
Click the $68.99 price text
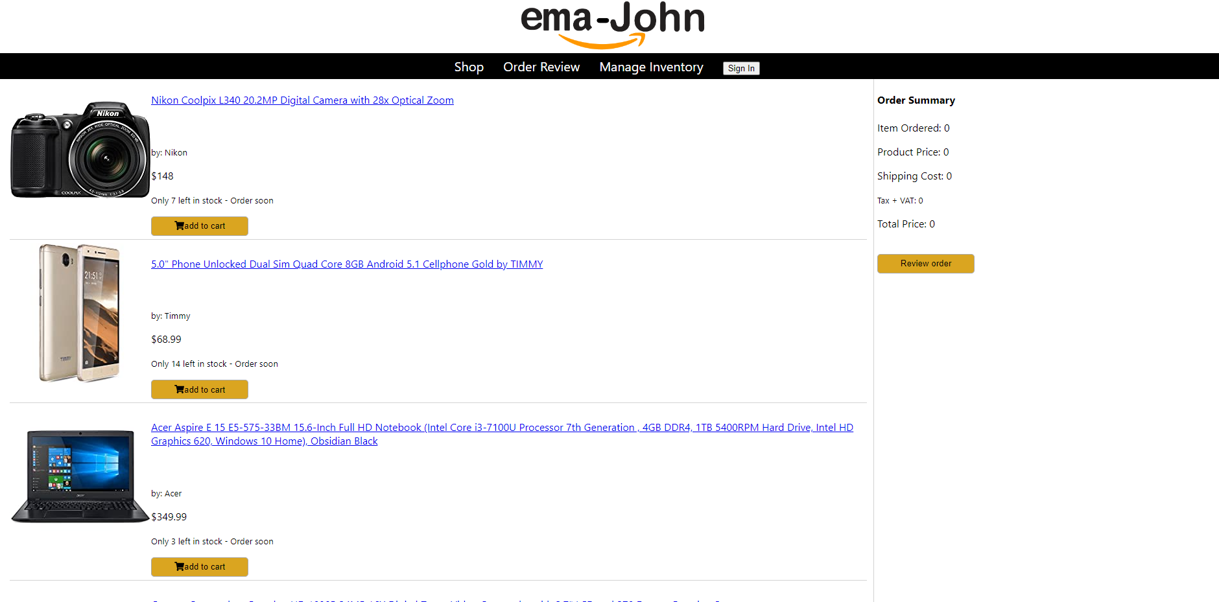166,340
